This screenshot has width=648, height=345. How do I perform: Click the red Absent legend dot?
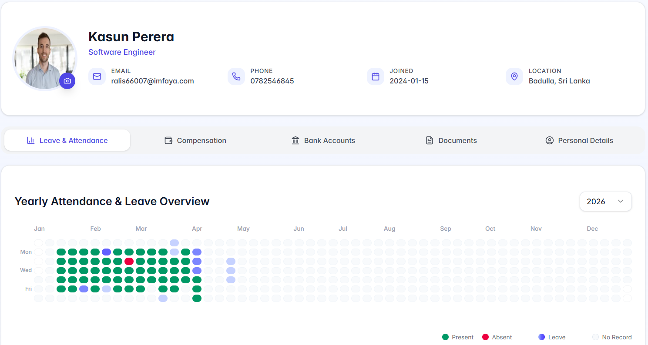pyautogui.click(x=486, y=337)
